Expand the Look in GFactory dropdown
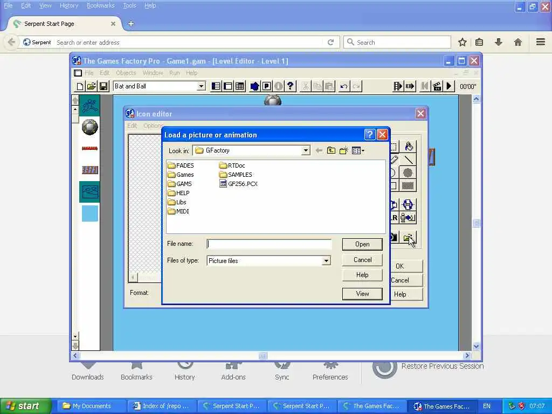This screenshot has height=414, width=552. 306,151
